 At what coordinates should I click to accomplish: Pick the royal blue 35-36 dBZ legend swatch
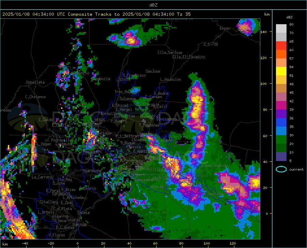281,122
